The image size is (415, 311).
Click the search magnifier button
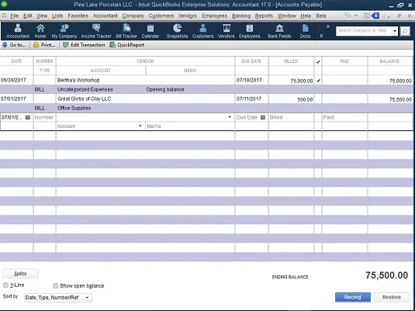click(405, 31)
